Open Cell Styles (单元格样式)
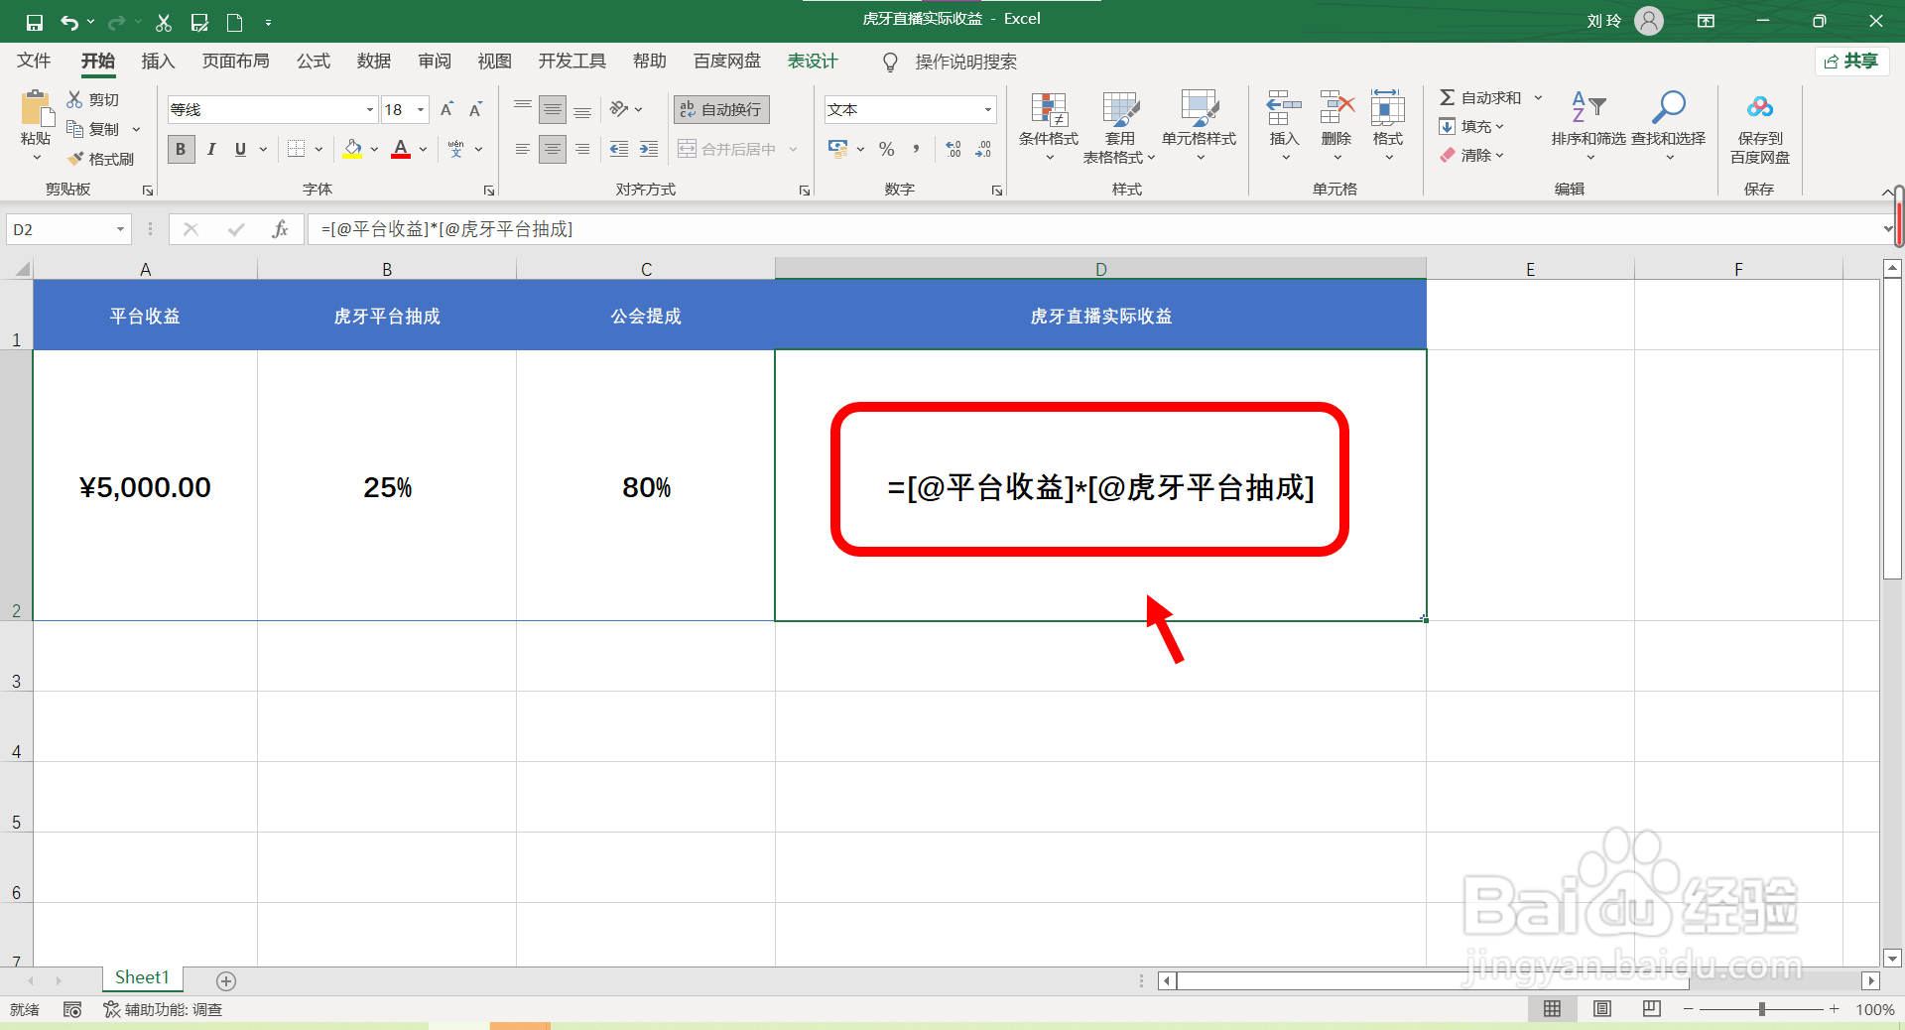This screenshot has height=1030, width=1905. pos(1200,126)
